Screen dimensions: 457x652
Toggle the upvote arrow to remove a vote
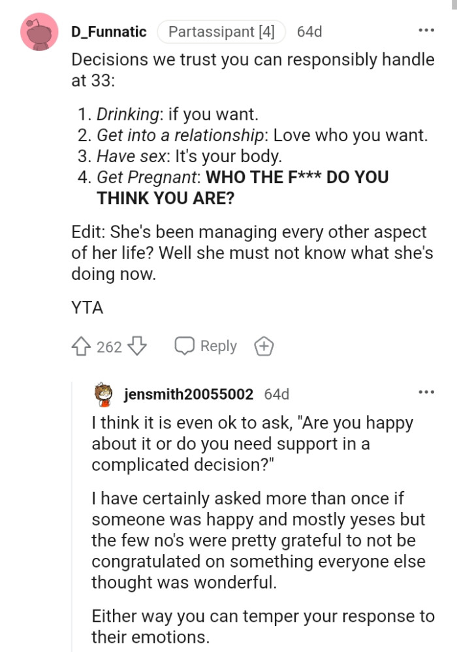coord(81,346)
